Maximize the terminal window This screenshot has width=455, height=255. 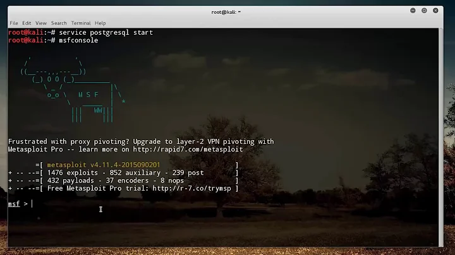(x=424, y=11)
